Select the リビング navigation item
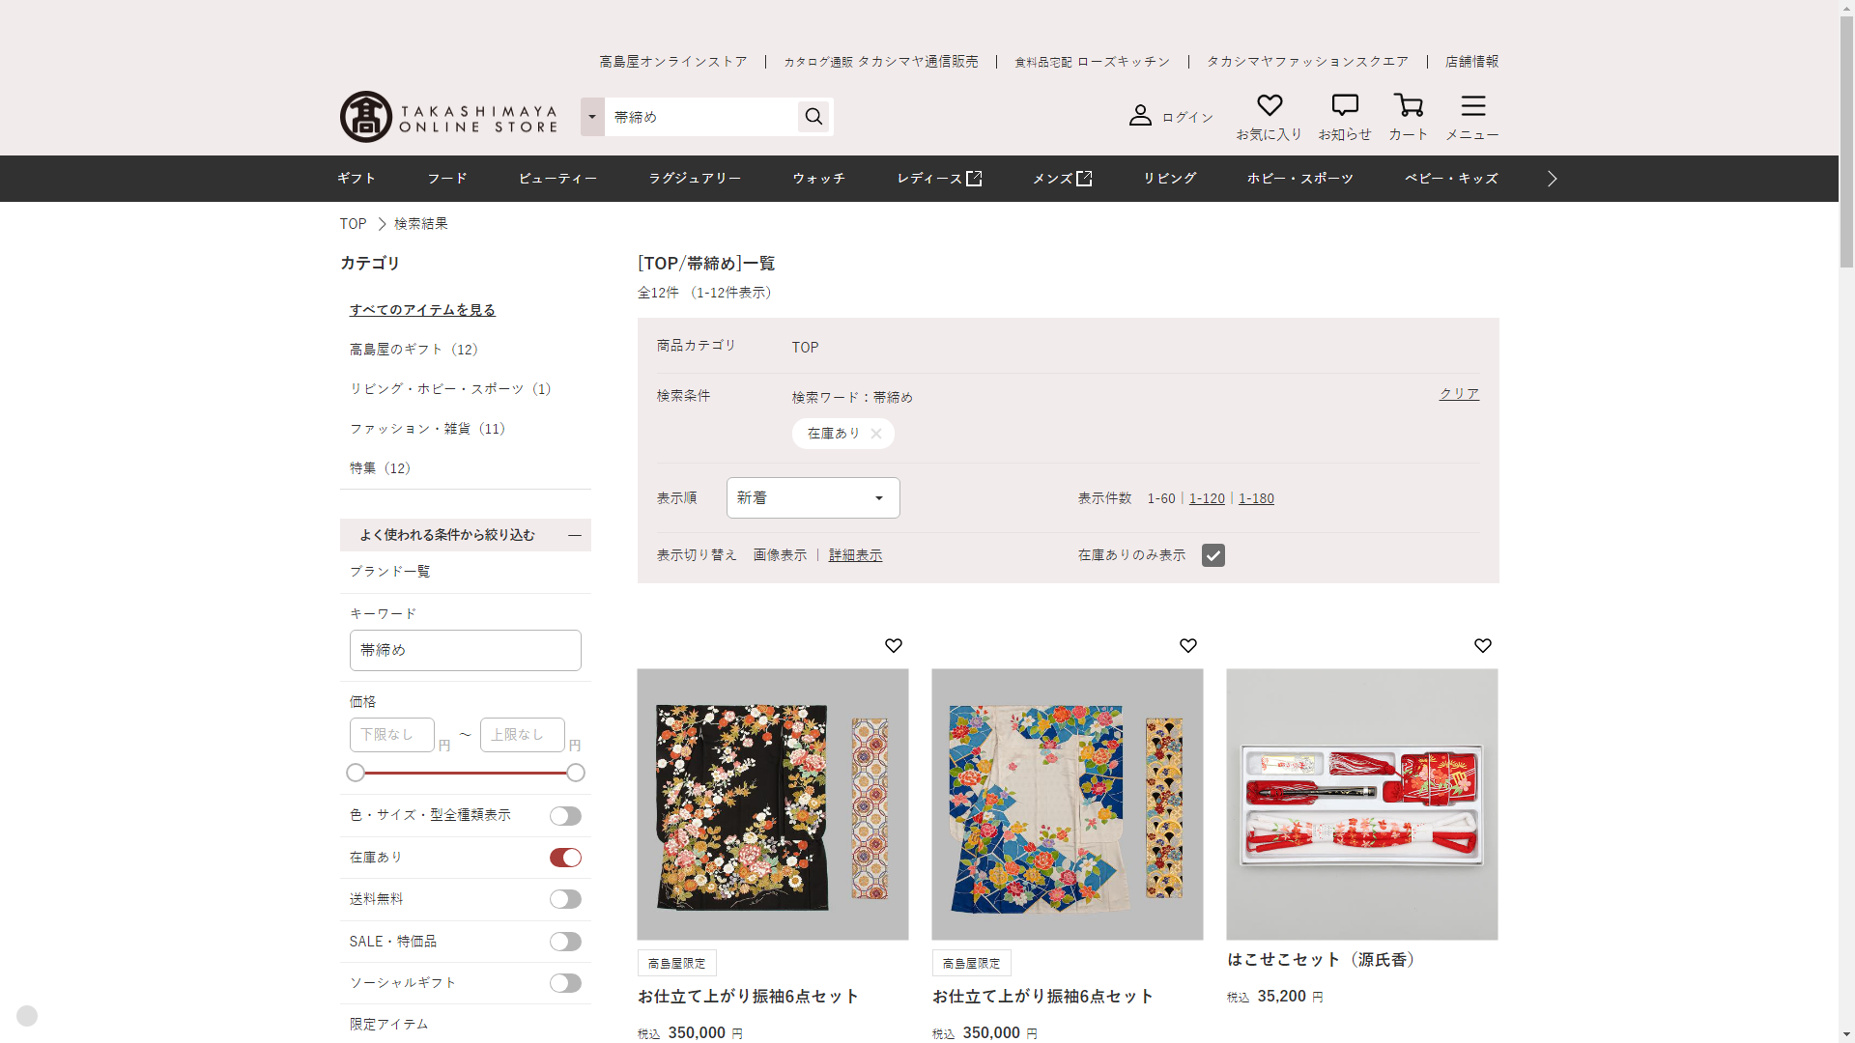This screenshot has height=1043, width=1855. pos(1169,179)
